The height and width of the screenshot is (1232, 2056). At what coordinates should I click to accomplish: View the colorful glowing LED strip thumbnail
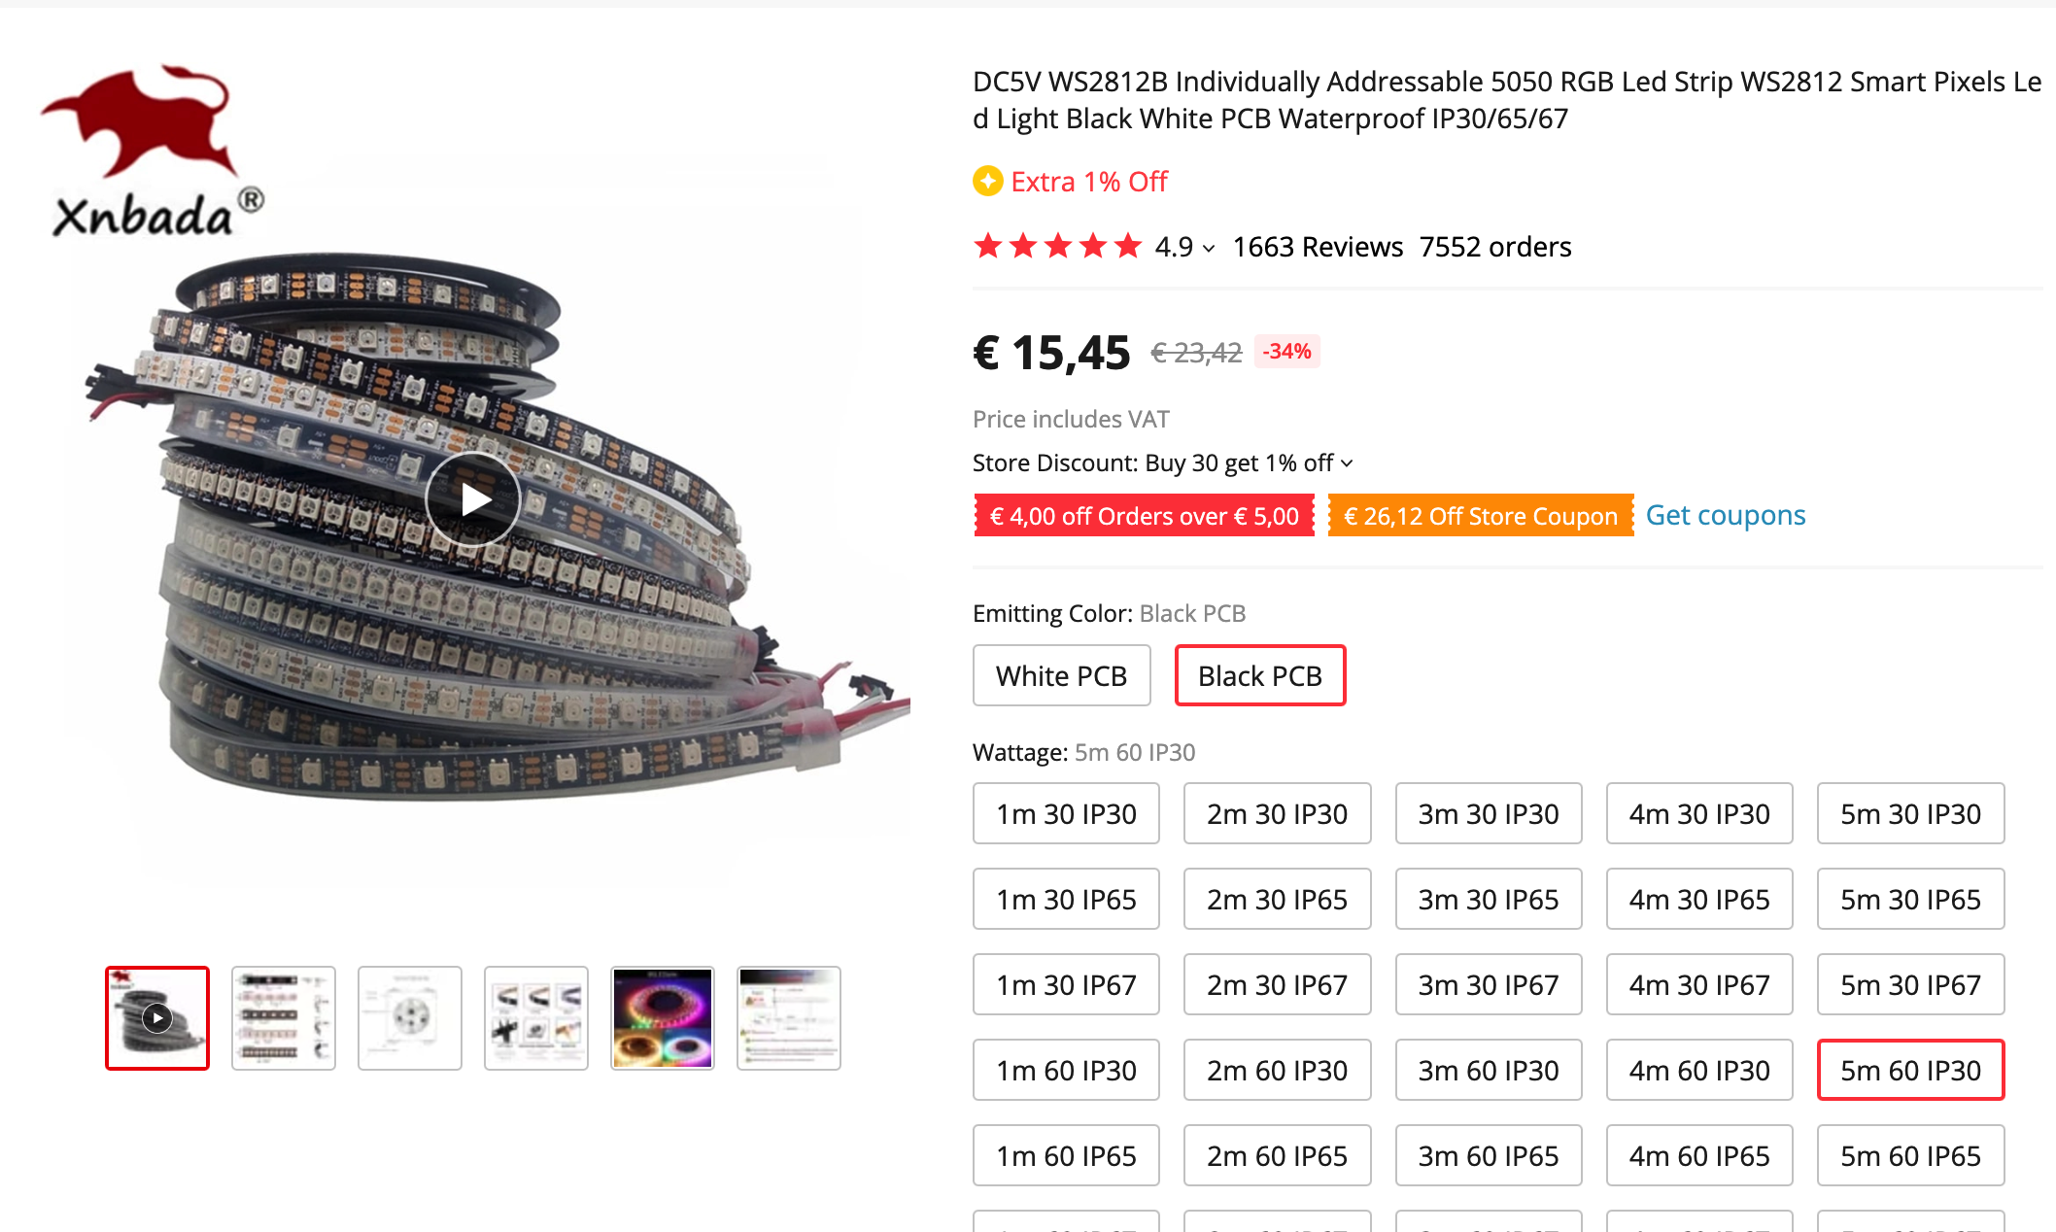[663, 1018]
